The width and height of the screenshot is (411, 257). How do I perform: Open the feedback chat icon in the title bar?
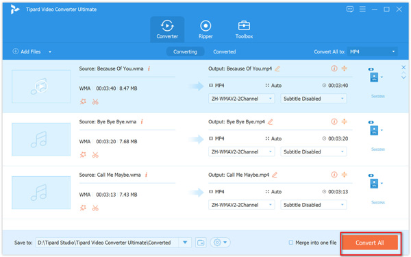click(x=350, y=10)
